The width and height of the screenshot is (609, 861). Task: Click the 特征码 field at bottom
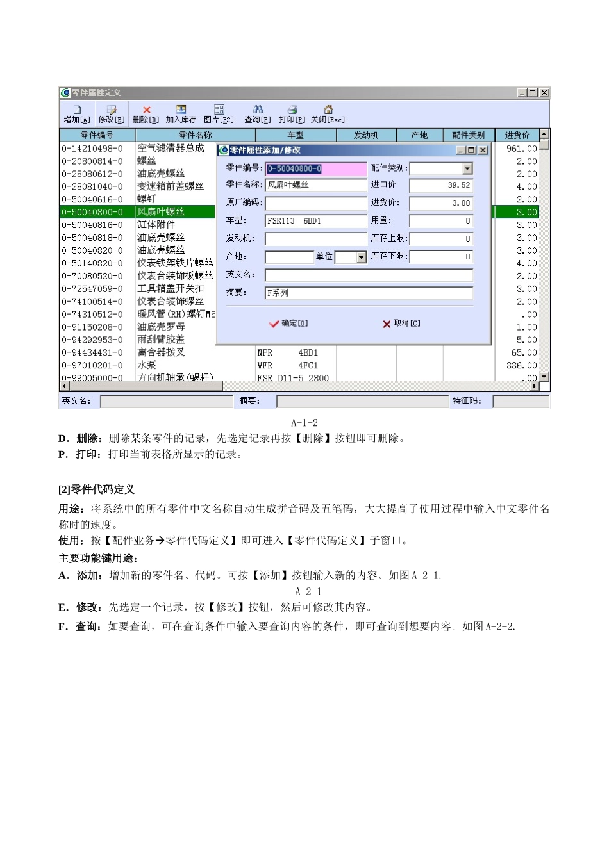click(521, 402)
